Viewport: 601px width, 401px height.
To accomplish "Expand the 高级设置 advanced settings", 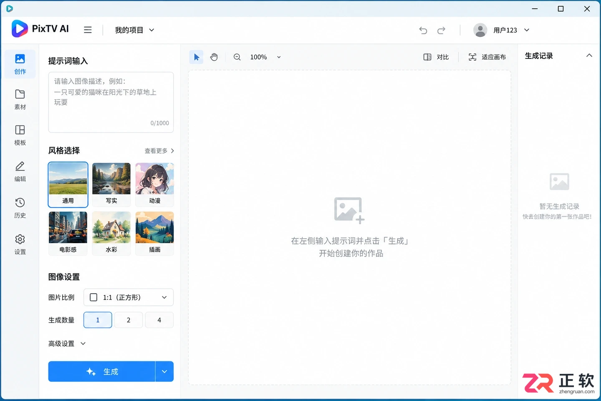I will [x=67, y=343].
